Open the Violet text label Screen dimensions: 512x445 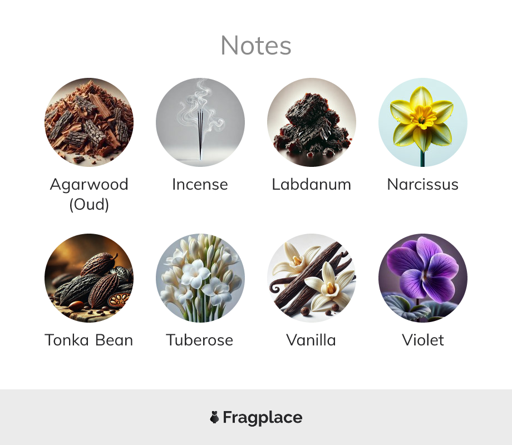[x=423, y=340]
